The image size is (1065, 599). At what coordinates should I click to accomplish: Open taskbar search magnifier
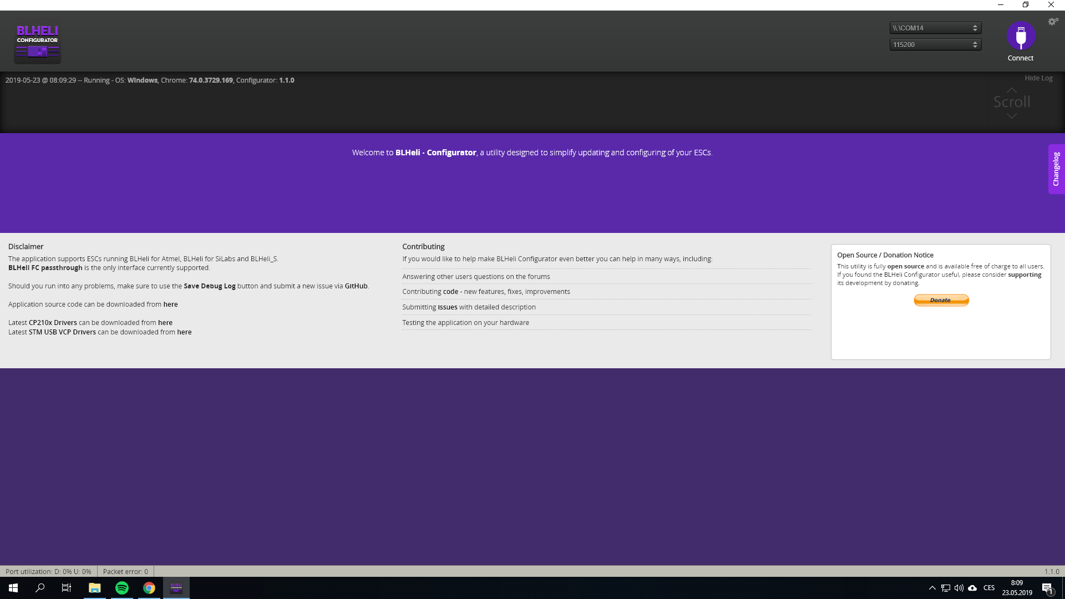point(40,588)
